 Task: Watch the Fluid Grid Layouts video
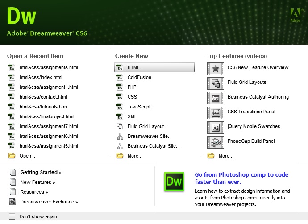[x=247, y=82]
